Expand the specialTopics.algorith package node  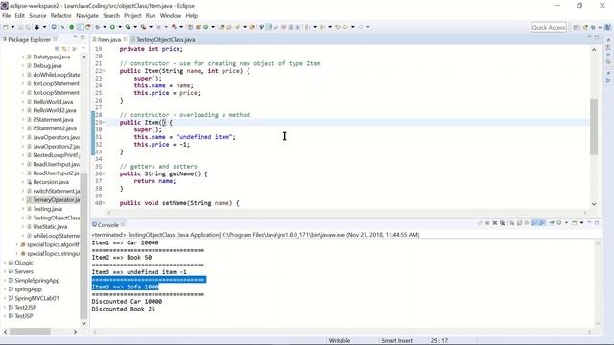17,244
